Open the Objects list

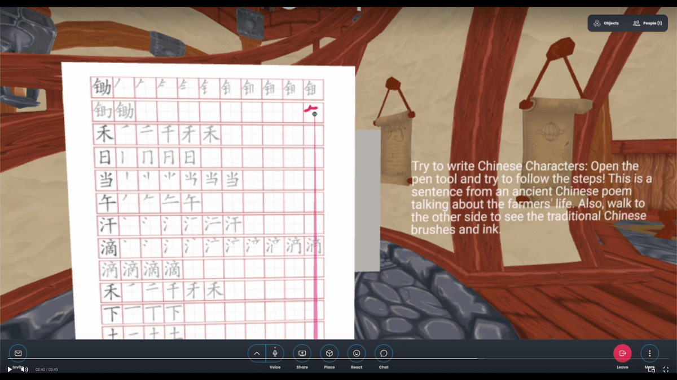[606, 23]
